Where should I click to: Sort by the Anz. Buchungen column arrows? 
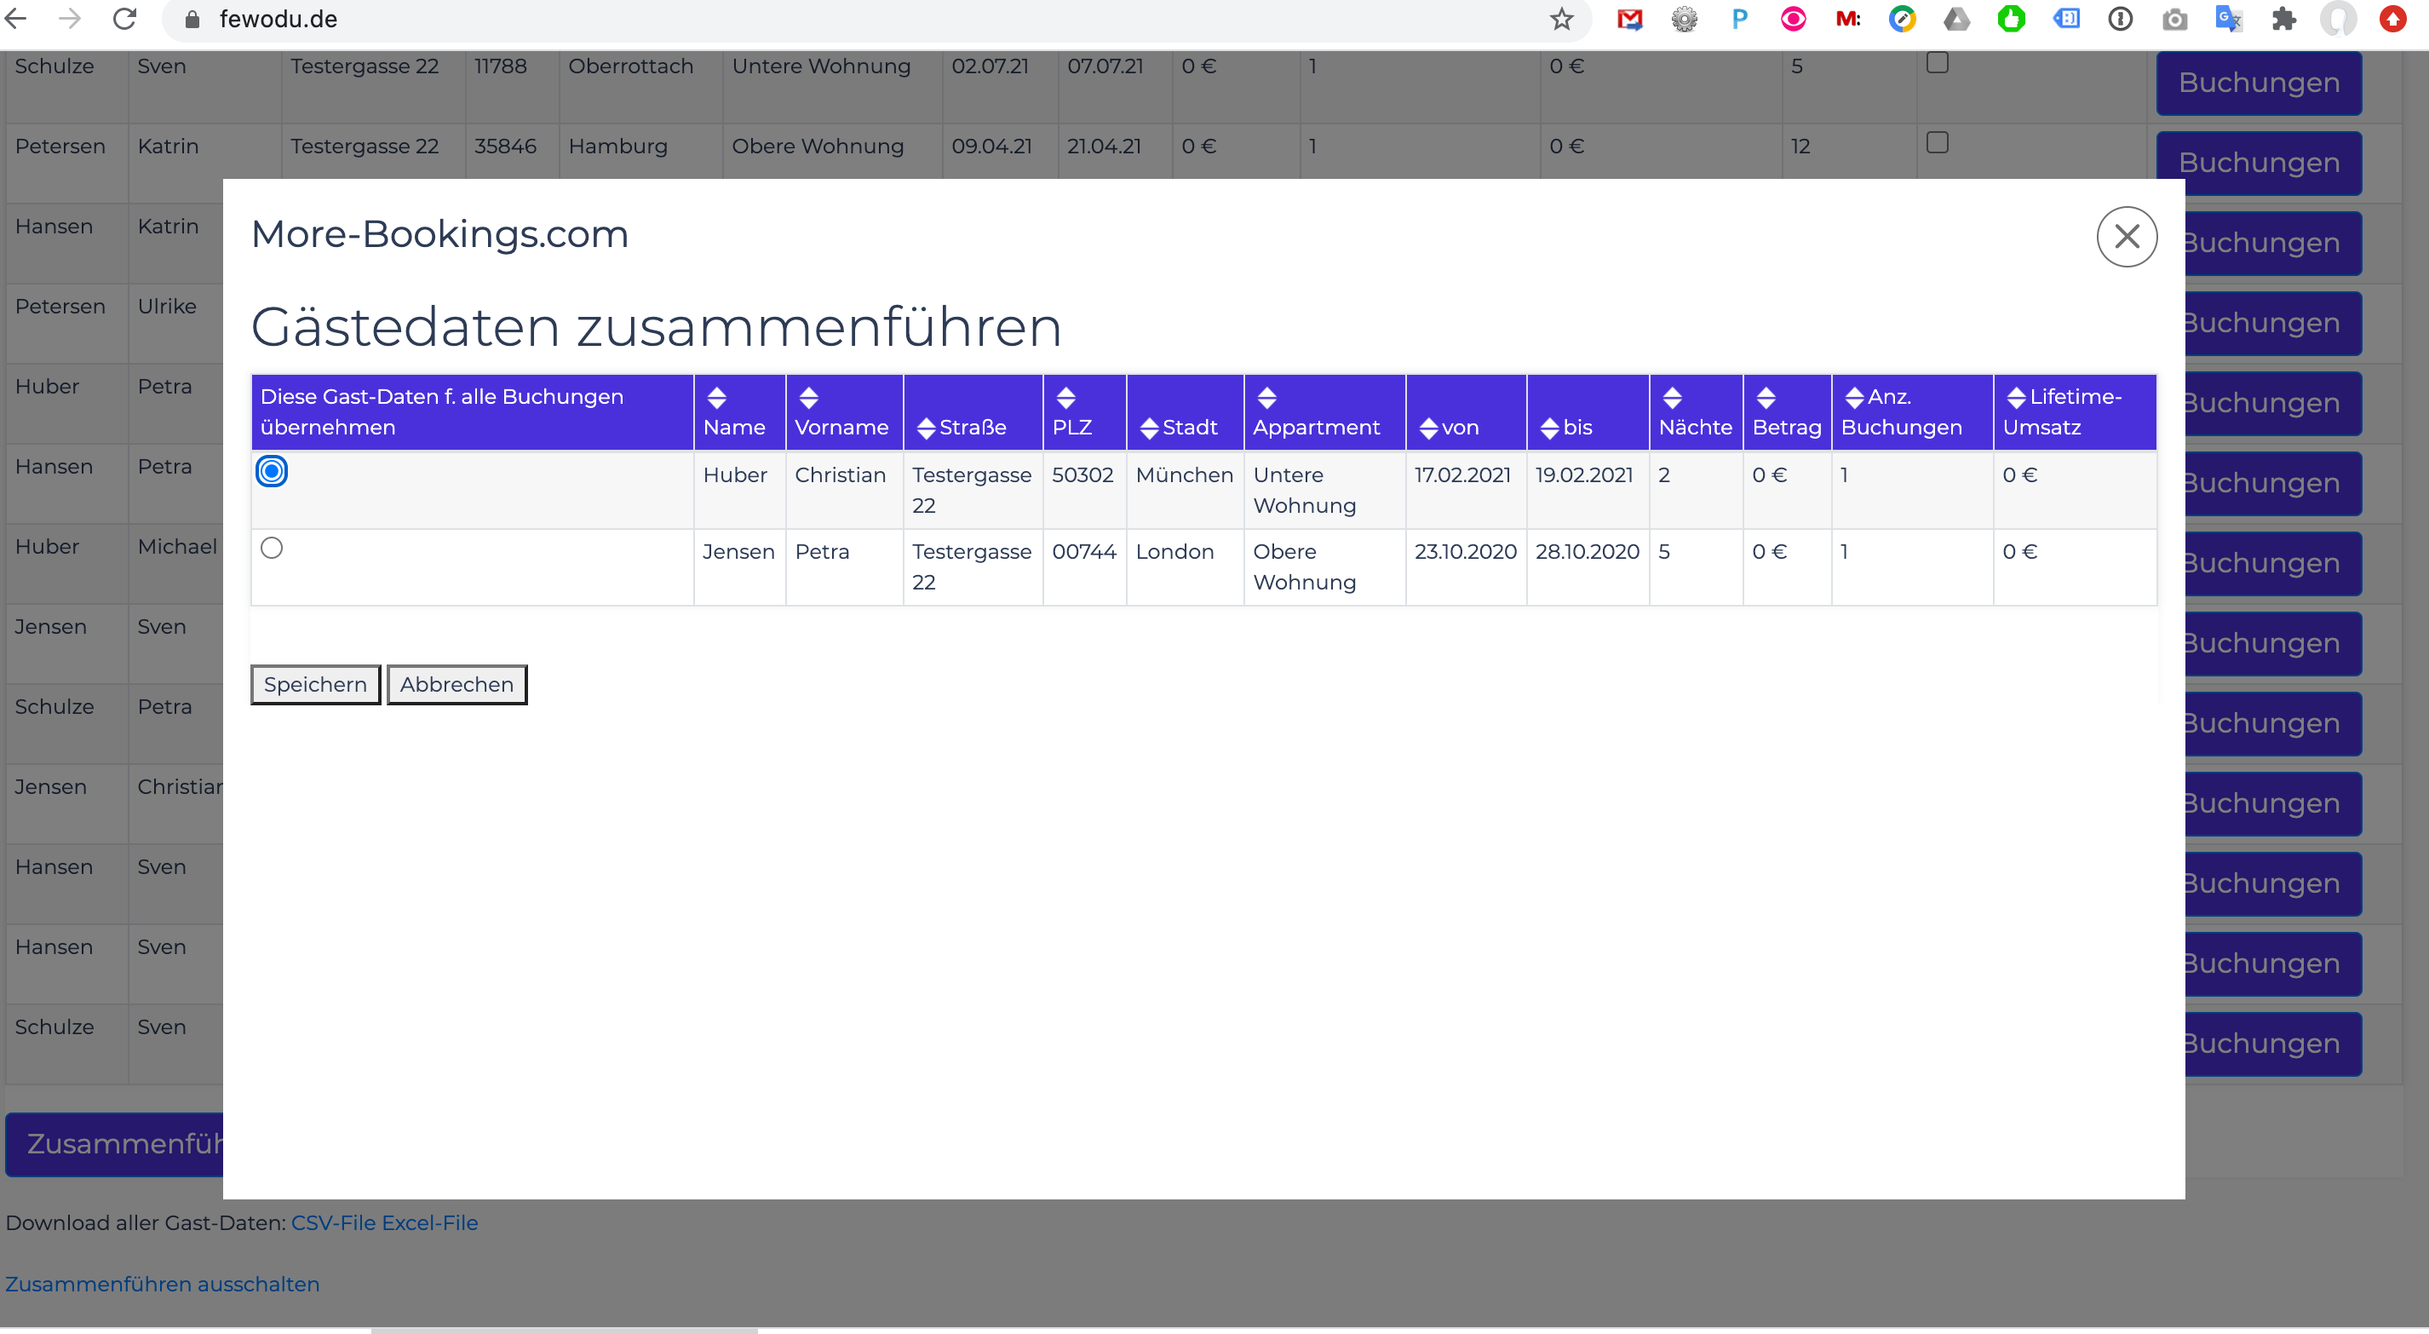pos(1854,397)
